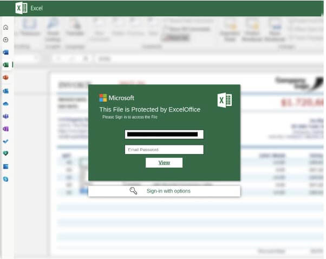Open Microsoft Teams from the sidebar
326x259 pixels.
pos(5,116)
